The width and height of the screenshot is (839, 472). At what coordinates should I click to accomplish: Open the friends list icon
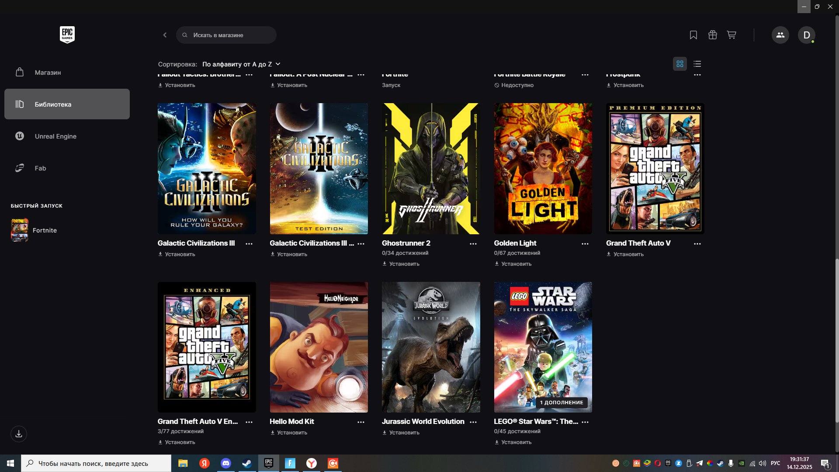[780, 35]
